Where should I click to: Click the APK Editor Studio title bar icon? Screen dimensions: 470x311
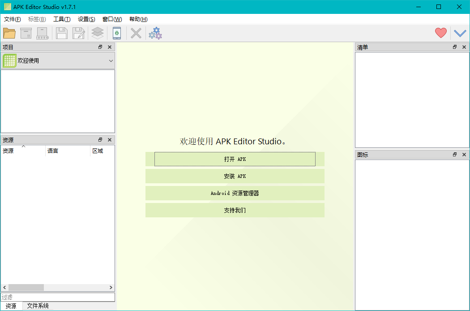coord(8,7)
